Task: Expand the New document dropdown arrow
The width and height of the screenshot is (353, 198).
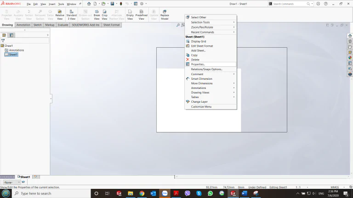Action: 99,4
